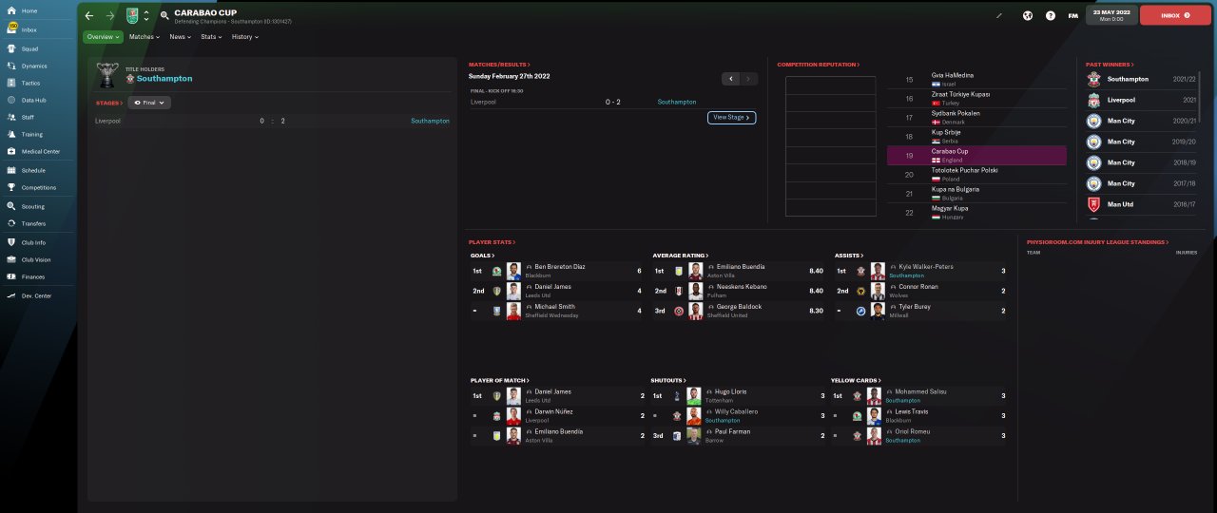Open the Southampton title holders link
1217x513 pixels.
164,79
